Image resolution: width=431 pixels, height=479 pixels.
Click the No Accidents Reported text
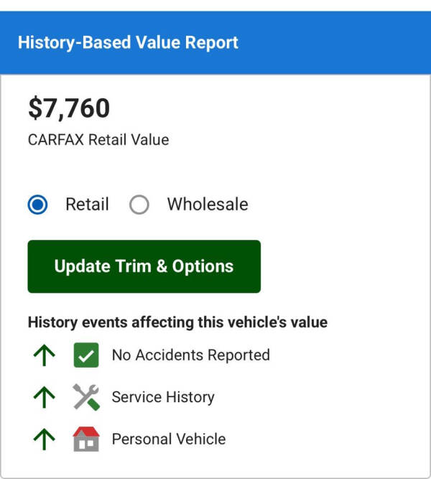pos(190,355)
